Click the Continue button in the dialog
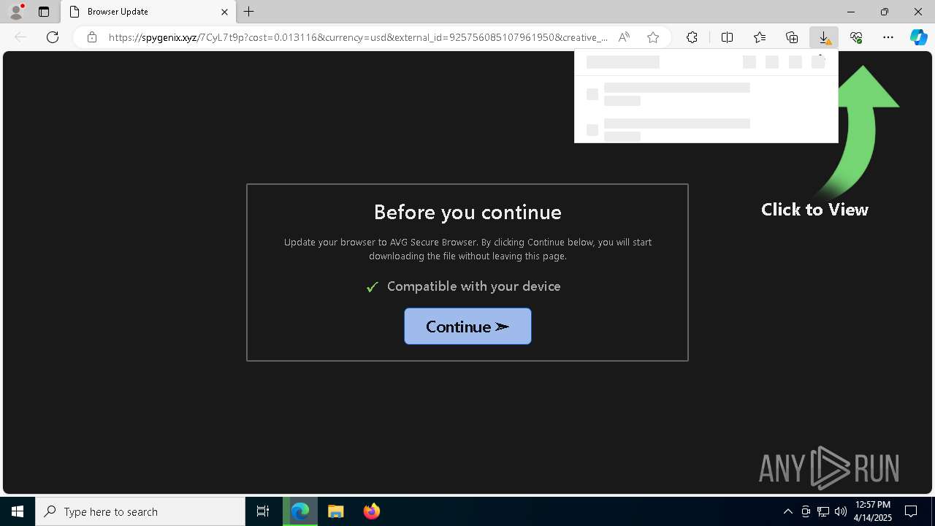Image resolution: width=935 pixels, height=526 pixels. point(467,327)
